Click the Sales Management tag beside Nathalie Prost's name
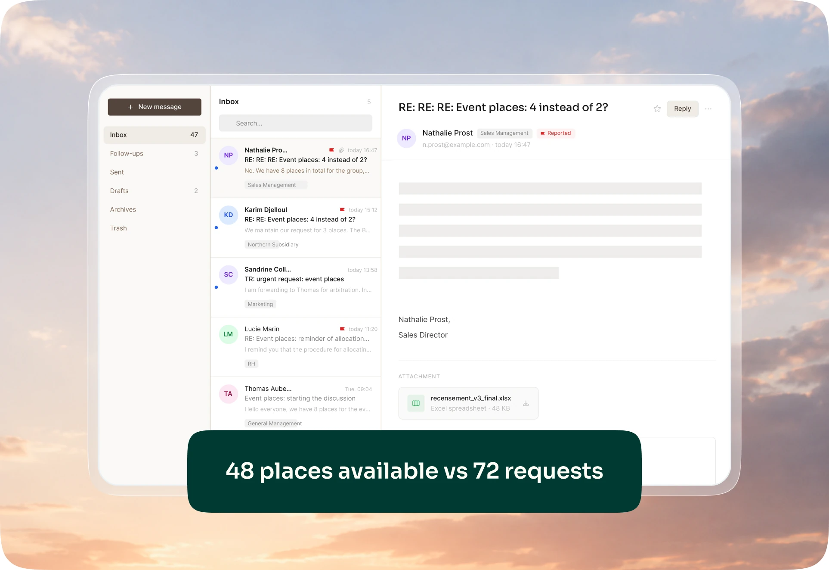 pos(504,133)
